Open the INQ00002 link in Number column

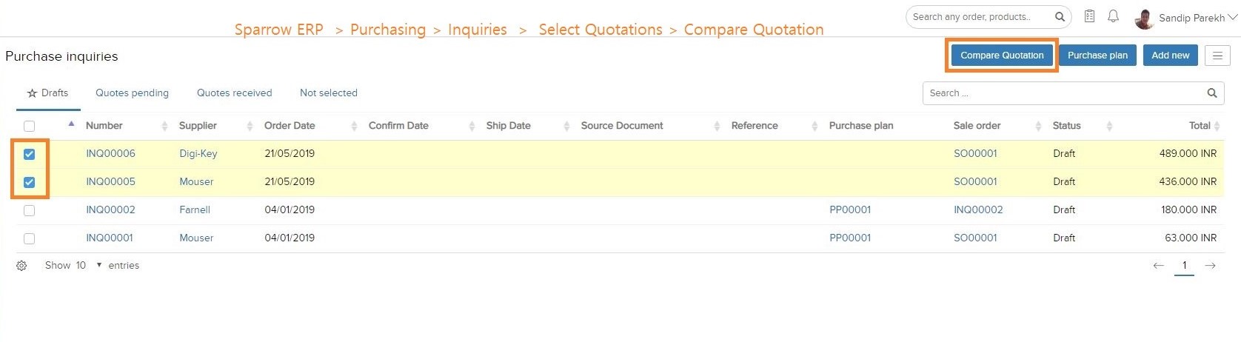(110, 210)
